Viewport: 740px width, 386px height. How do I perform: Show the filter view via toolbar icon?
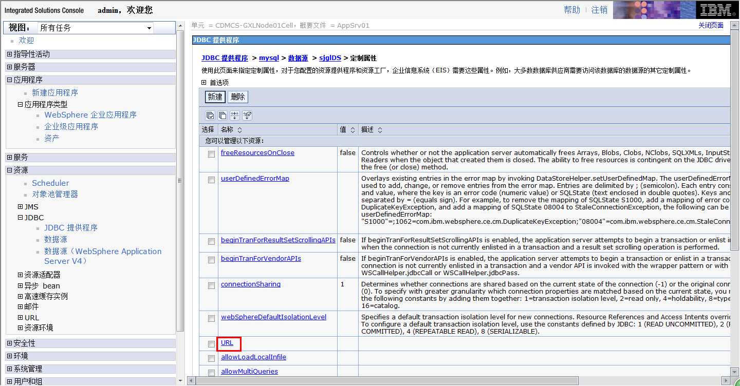click(235, 115)
